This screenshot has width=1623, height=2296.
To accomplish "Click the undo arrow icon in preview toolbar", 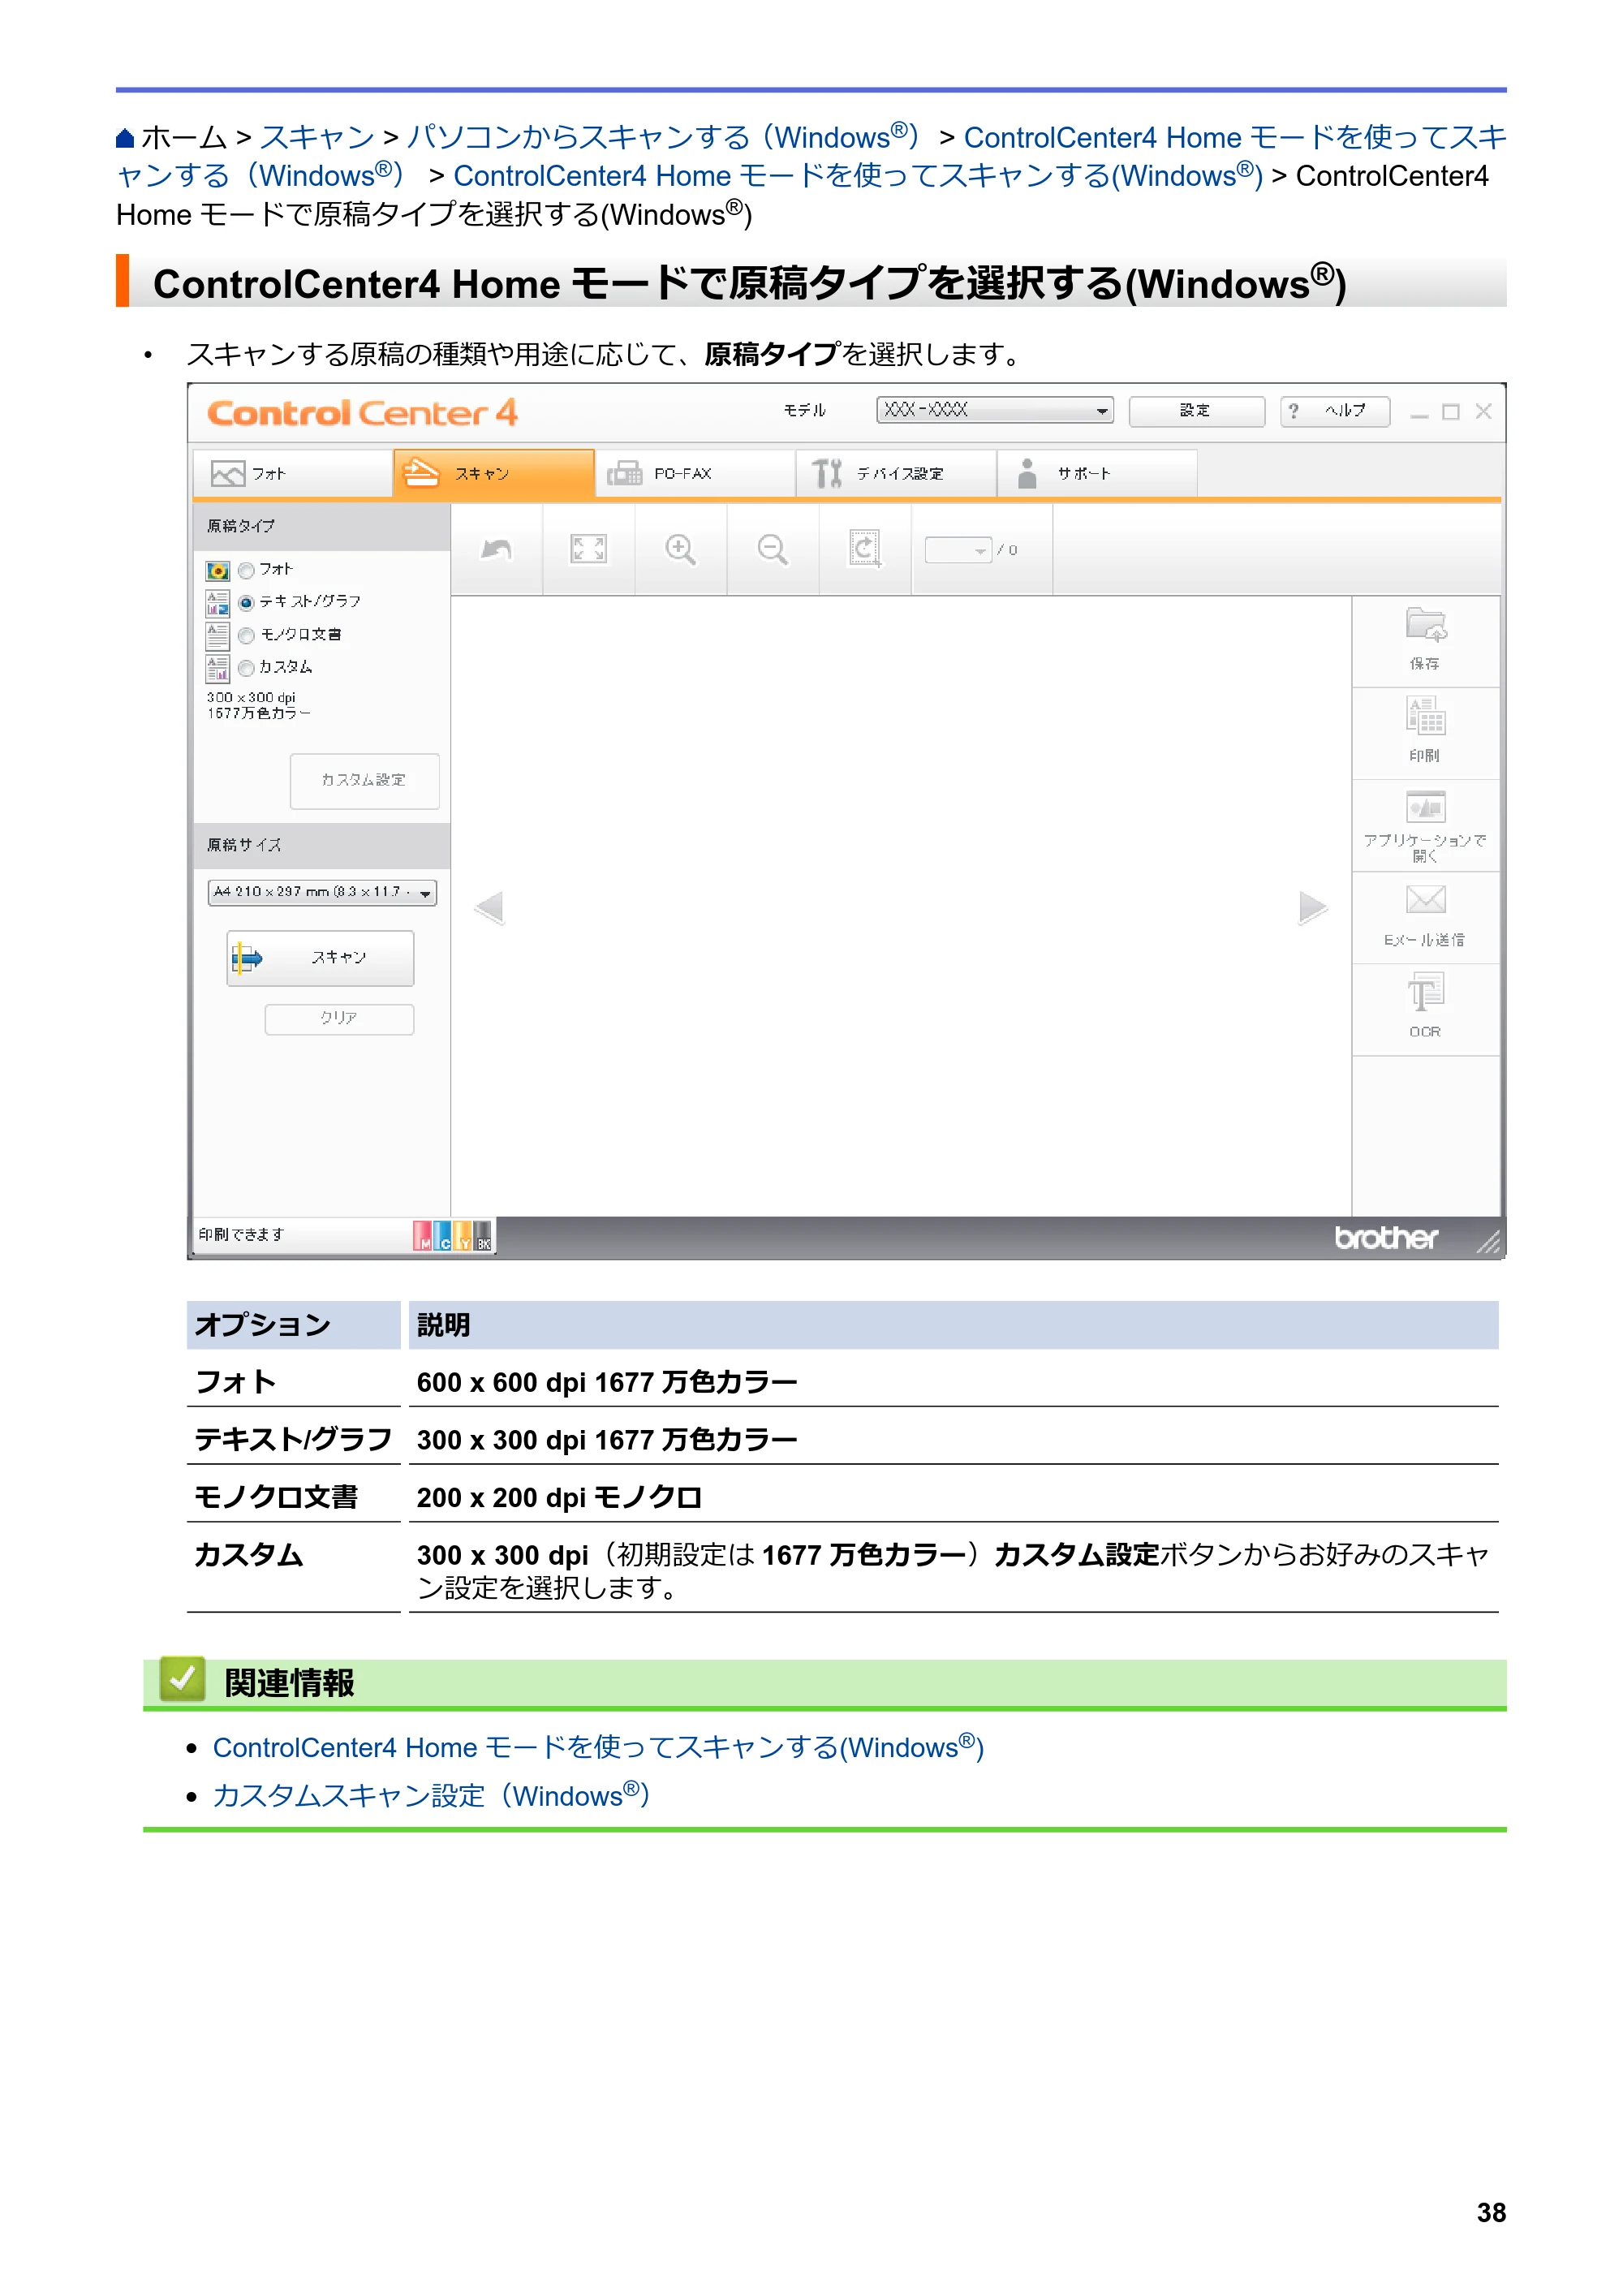I will point(496,549).
